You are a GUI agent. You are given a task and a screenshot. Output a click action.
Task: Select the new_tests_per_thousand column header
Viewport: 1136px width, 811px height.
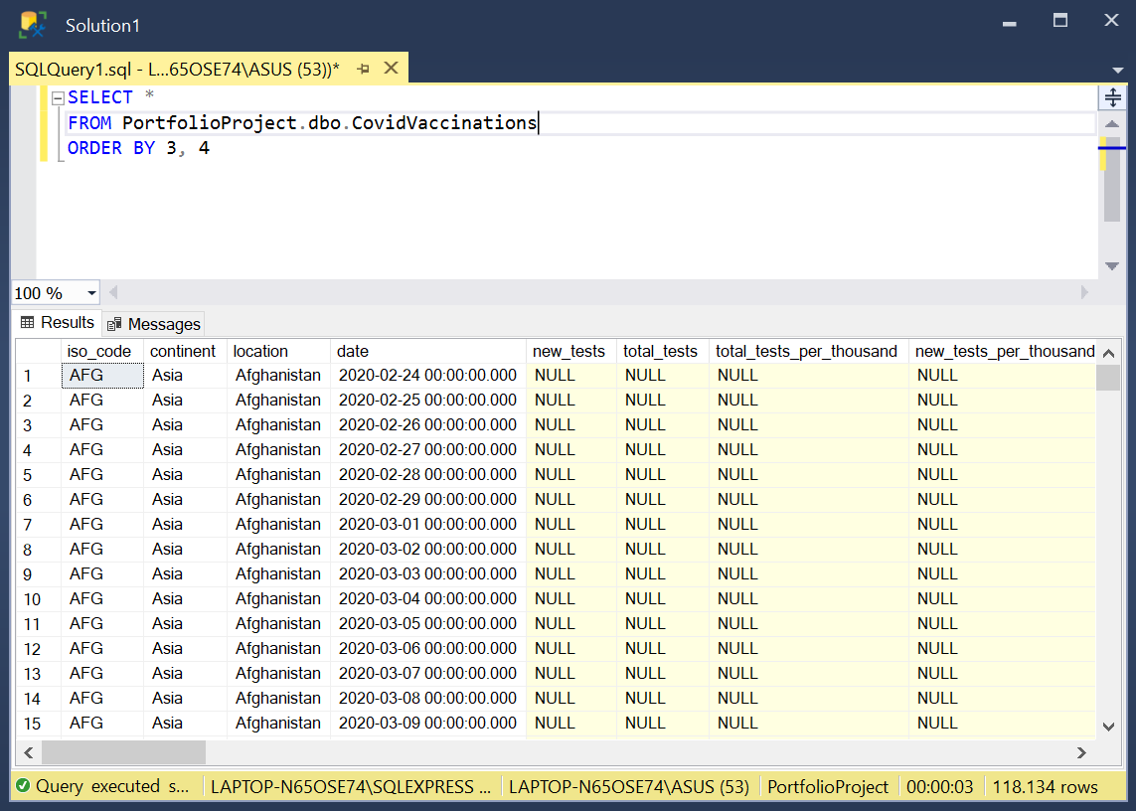(x=1003, y=352)
